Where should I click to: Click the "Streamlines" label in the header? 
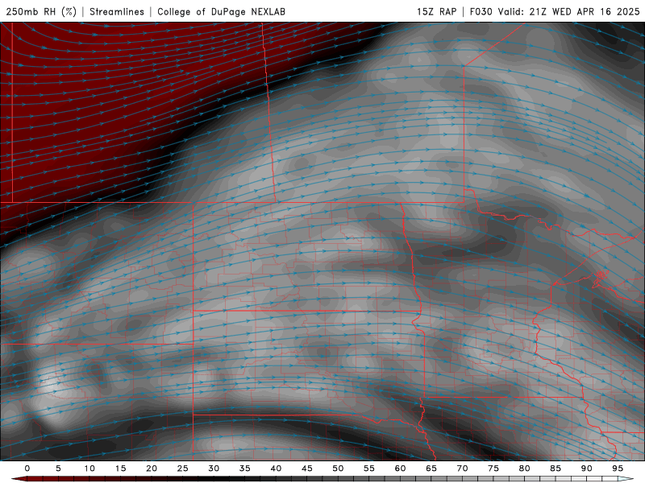[117, 11]
